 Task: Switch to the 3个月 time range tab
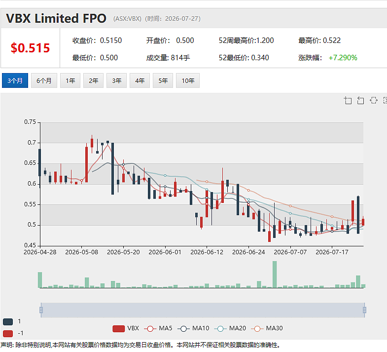(15, 80)
